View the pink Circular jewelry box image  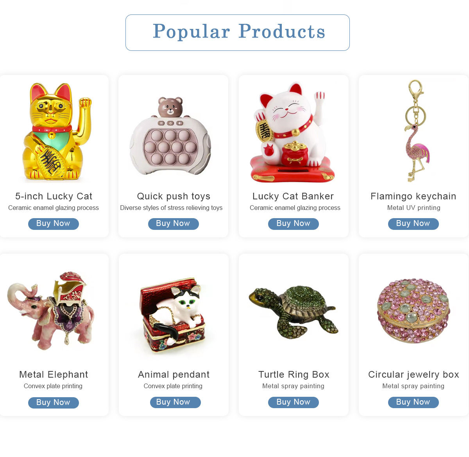coord(414,311)
